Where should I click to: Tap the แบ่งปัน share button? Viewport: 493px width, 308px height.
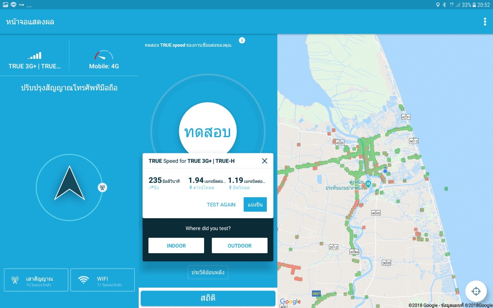coord(255,204)
